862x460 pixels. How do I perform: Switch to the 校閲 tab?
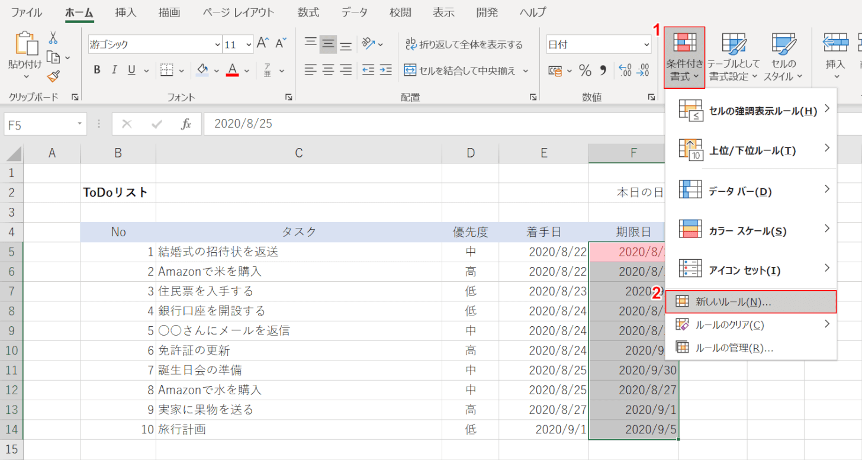click(x=400, y=12)
